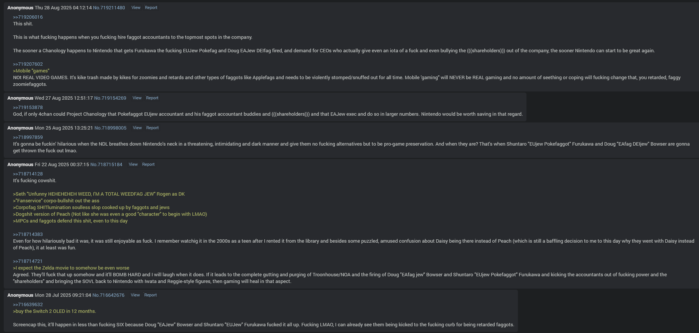
Task: Click View on post No.718998005
Action: click(137, 128)
